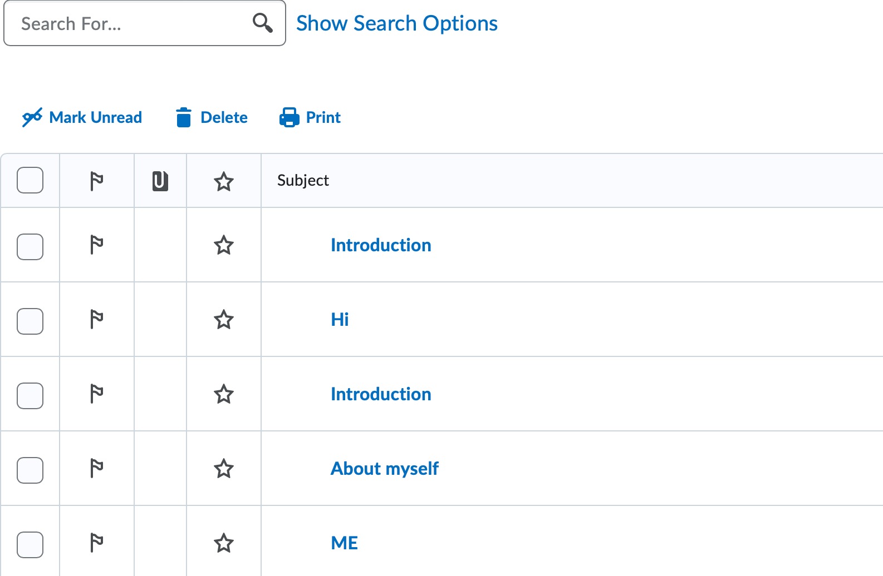The height and width of the screenshot is (576, 883).
Task: Open the ME message
Action: 344,543
